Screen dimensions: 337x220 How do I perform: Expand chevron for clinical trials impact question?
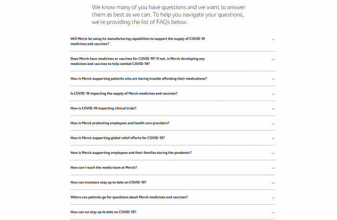273,109
